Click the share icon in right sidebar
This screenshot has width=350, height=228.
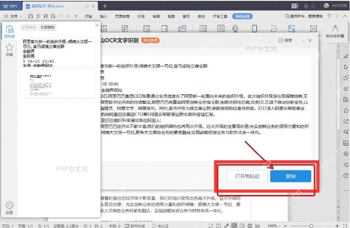coord(346,121)
